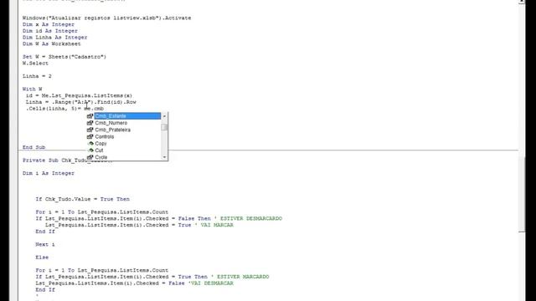Click the 'If Chk_Tudo.Value = True Then' line
536x301 pixels.
click(82, 199)
